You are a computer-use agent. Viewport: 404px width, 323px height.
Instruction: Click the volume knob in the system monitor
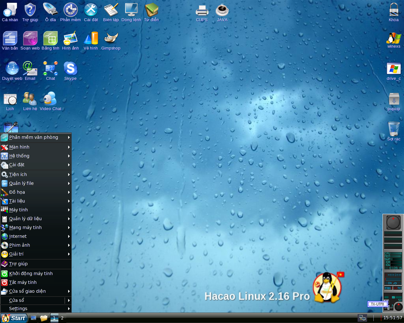[x=398, y=307]
